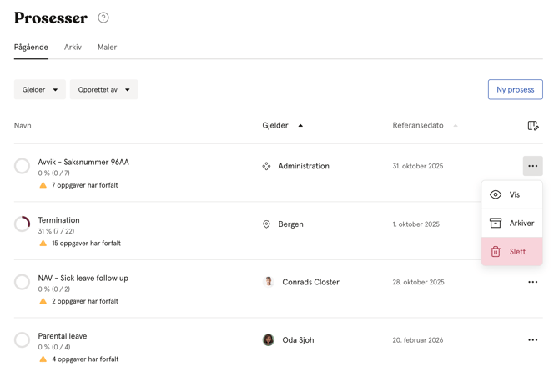Click the three-dot menu for Avvik row

532,166
